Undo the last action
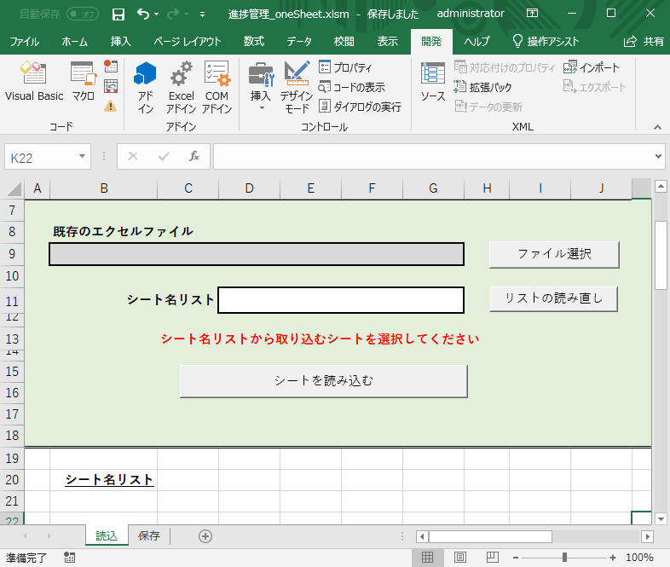Image resolution: width=670 pixels, height=567 pixels. (143, 14)
